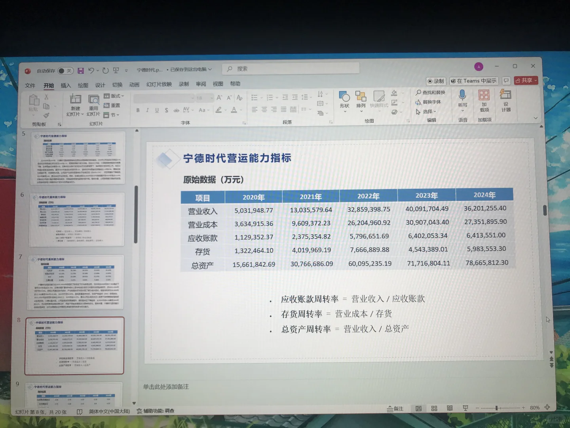Cut the selection with the scissors icon
The height and width of the screenshot is (428, 570).
(46, 97)
